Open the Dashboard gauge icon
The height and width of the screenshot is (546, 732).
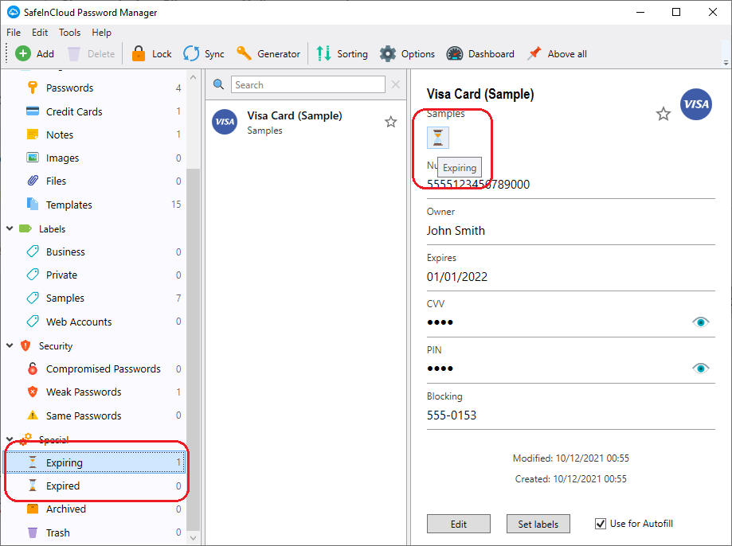[x=455, y=53]
